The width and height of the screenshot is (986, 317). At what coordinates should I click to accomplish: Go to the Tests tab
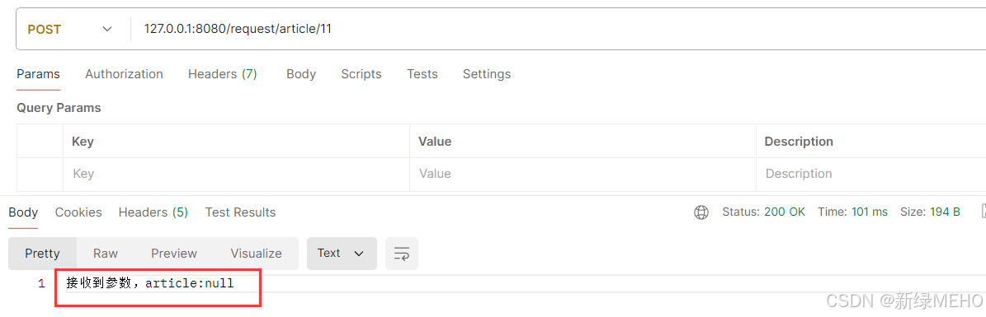point(422,74)
